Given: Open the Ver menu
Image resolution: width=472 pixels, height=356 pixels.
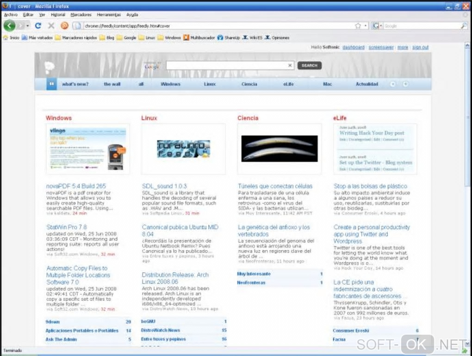Looking at the screenshot, I should 42,14.
